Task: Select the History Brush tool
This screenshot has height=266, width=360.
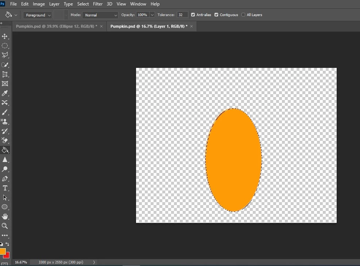Action: 5,131
